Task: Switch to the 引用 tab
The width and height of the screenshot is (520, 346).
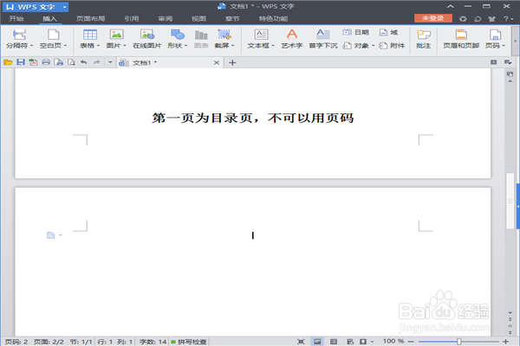Action: pyautogui.click(x=132, y=18)
